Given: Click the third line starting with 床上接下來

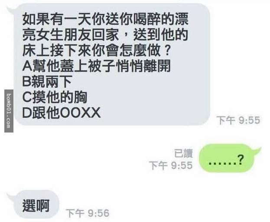Looking at the screenshot, I should (x=97, y=50).
